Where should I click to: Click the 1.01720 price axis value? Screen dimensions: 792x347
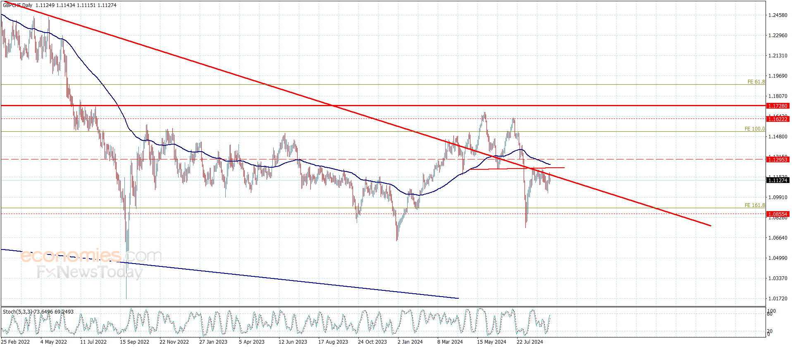click(x=778, y=299)
